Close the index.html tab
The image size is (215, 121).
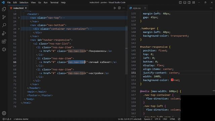pos(26,8)
